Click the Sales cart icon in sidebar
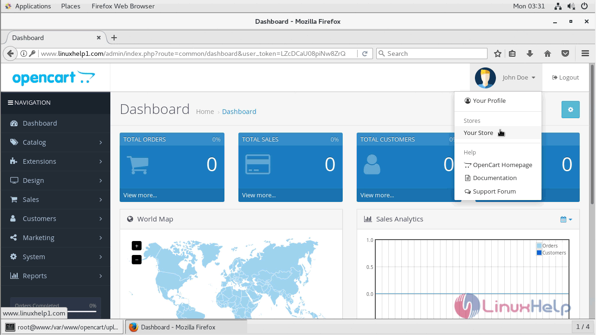596x335 pixels. [14, 200]
